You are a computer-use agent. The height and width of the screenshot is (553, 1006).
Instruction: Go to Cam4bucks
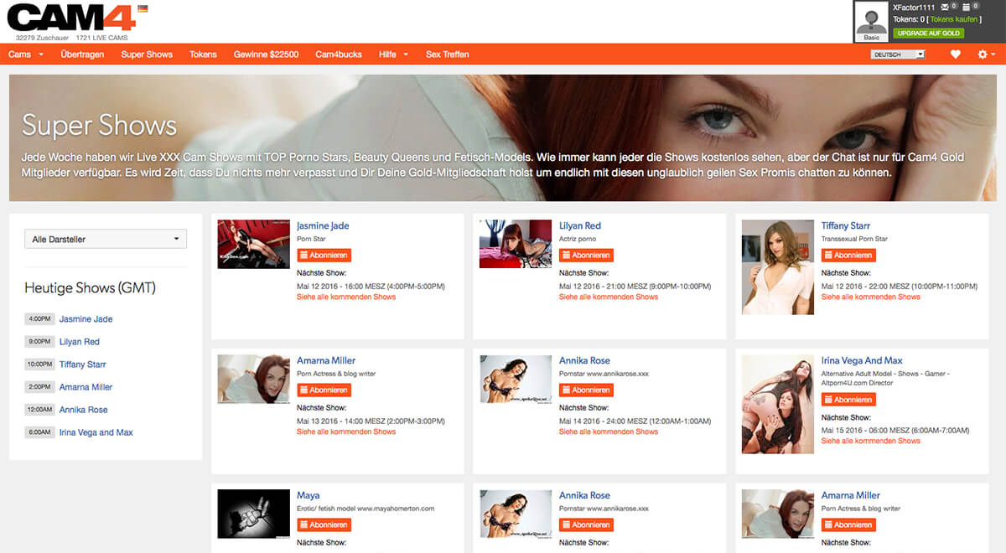coord(339,54)
